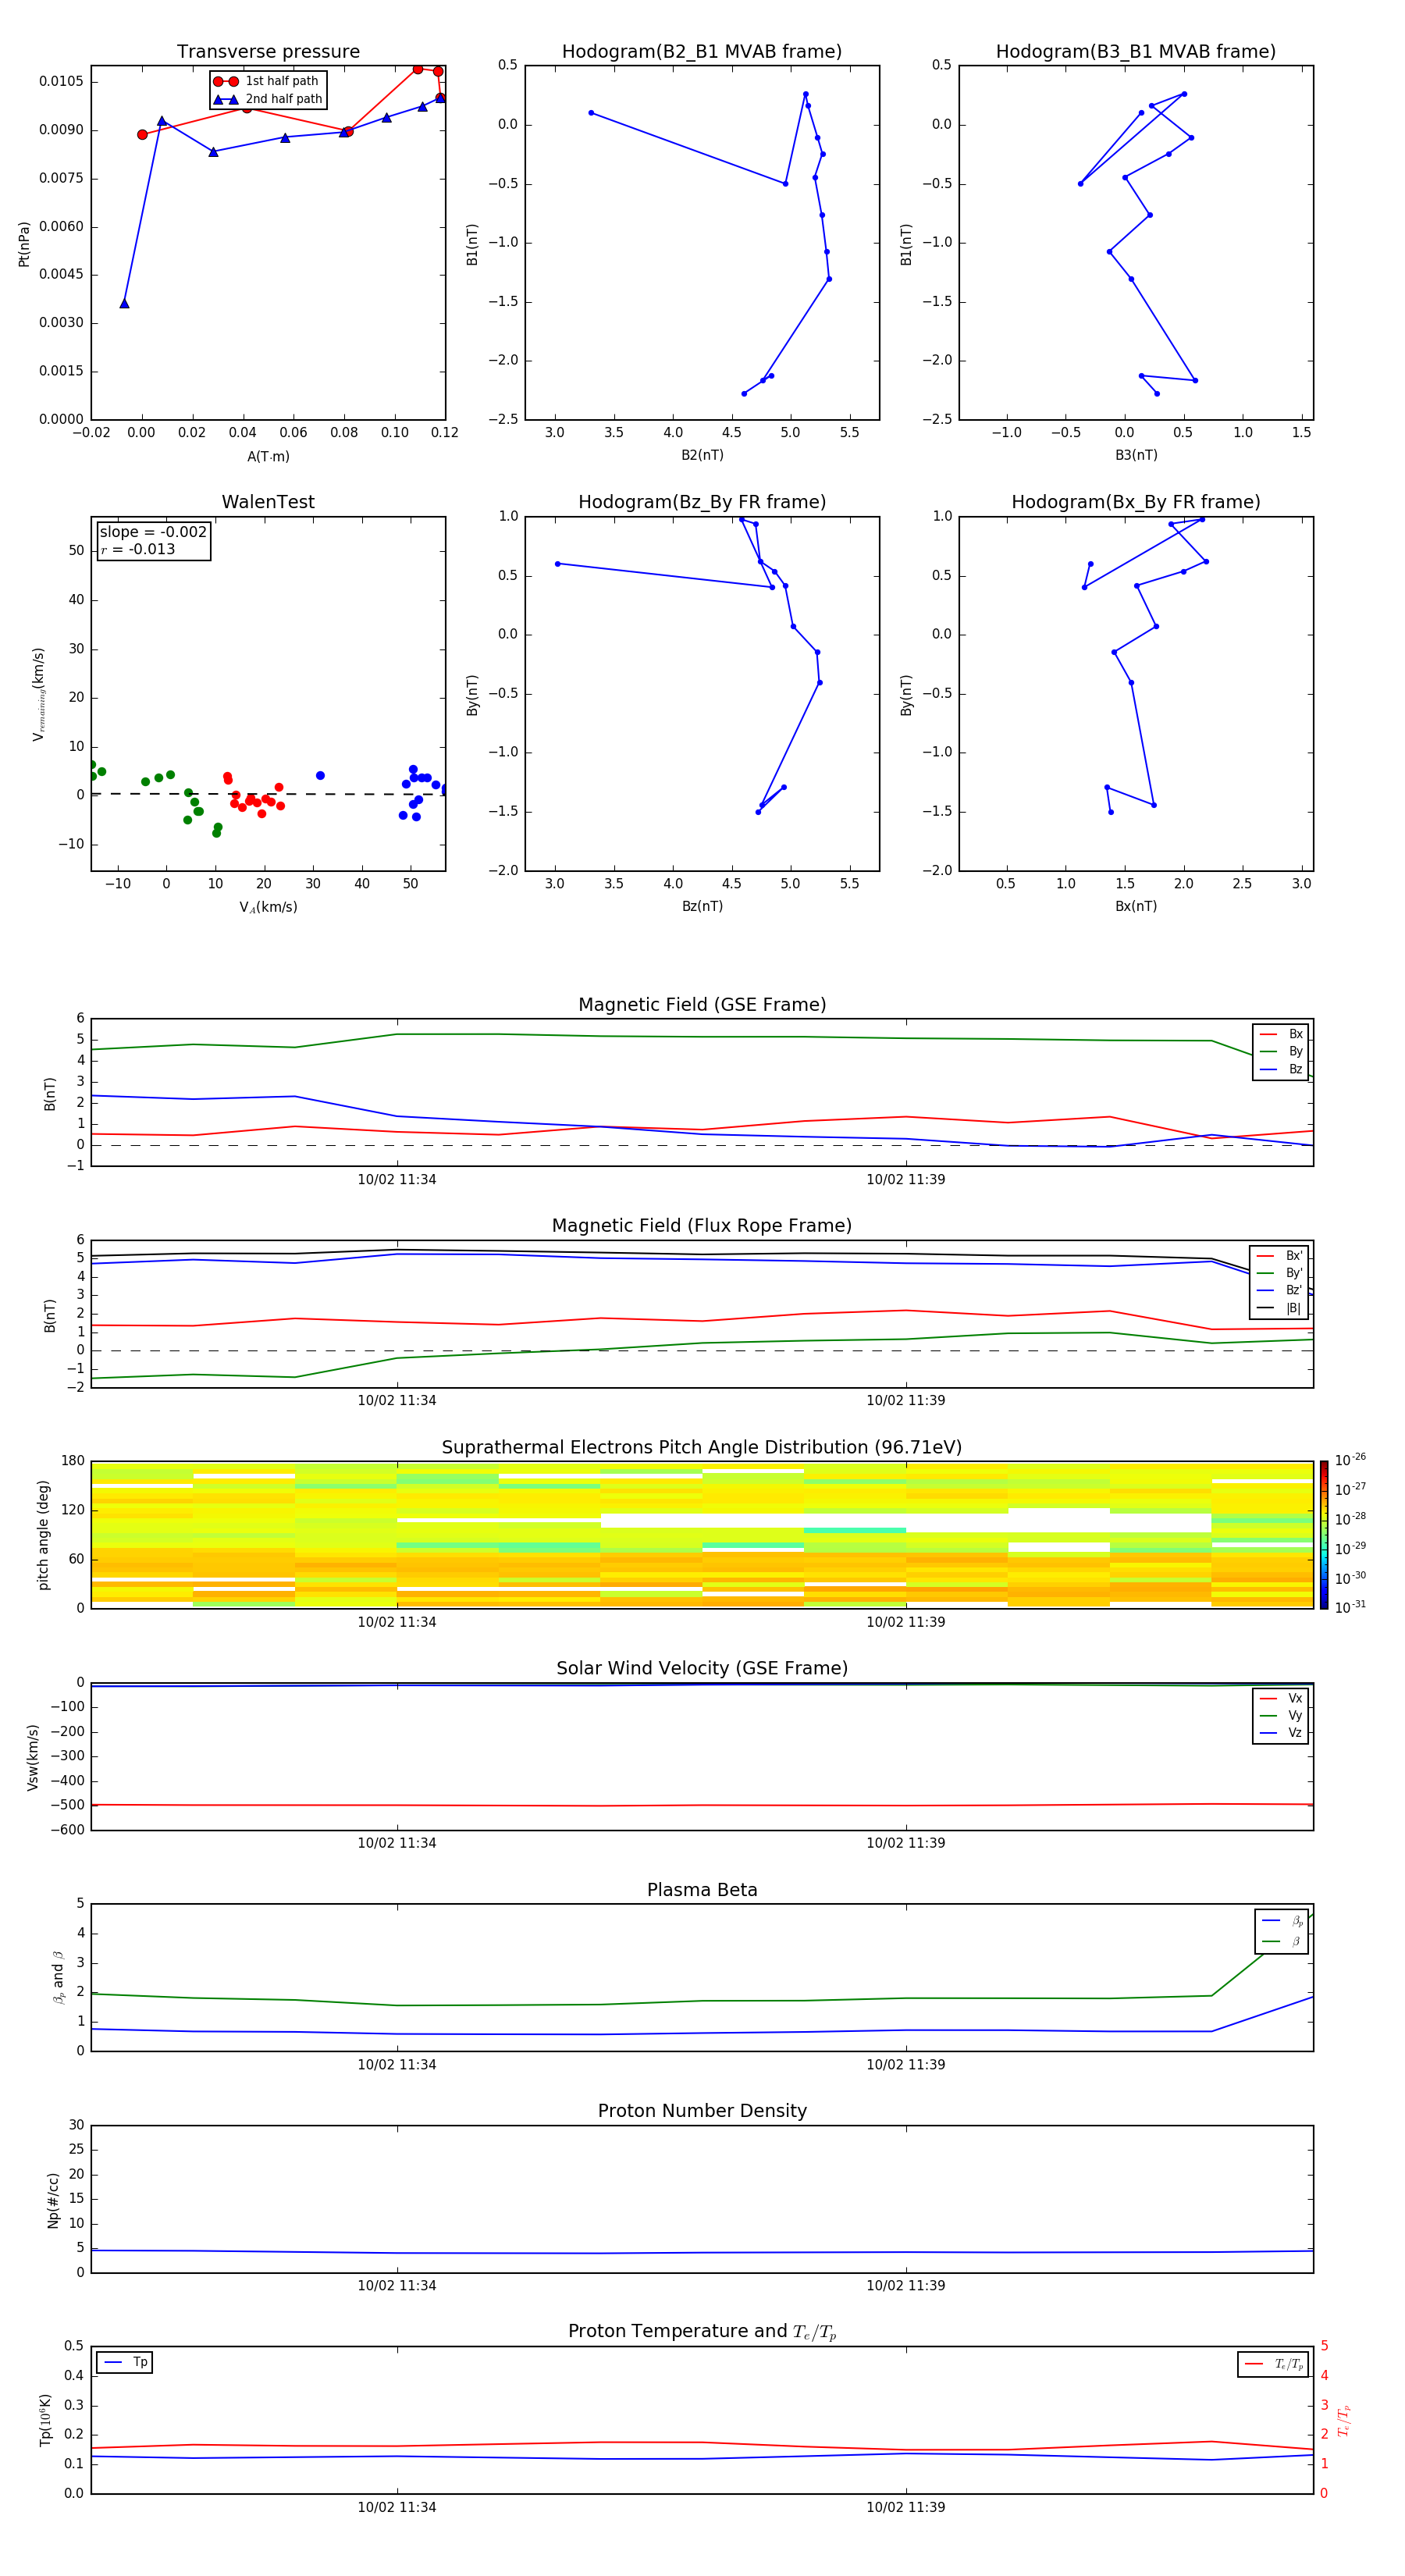Image resolution: width=1405 pixels, height=2576 pixels.
Task: Click the 'VA(km/s)' x-axis label
Action: click(268, 908)
